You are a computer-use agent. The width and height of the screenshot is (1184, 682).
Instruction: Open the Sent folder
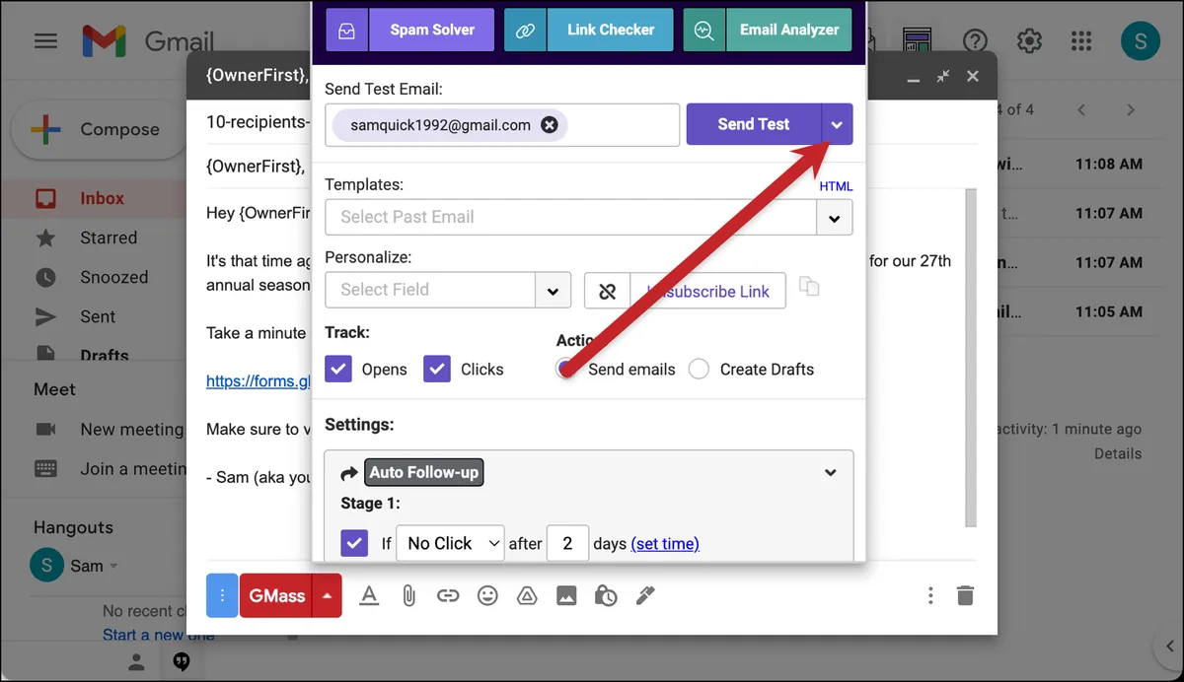point(98,316)
